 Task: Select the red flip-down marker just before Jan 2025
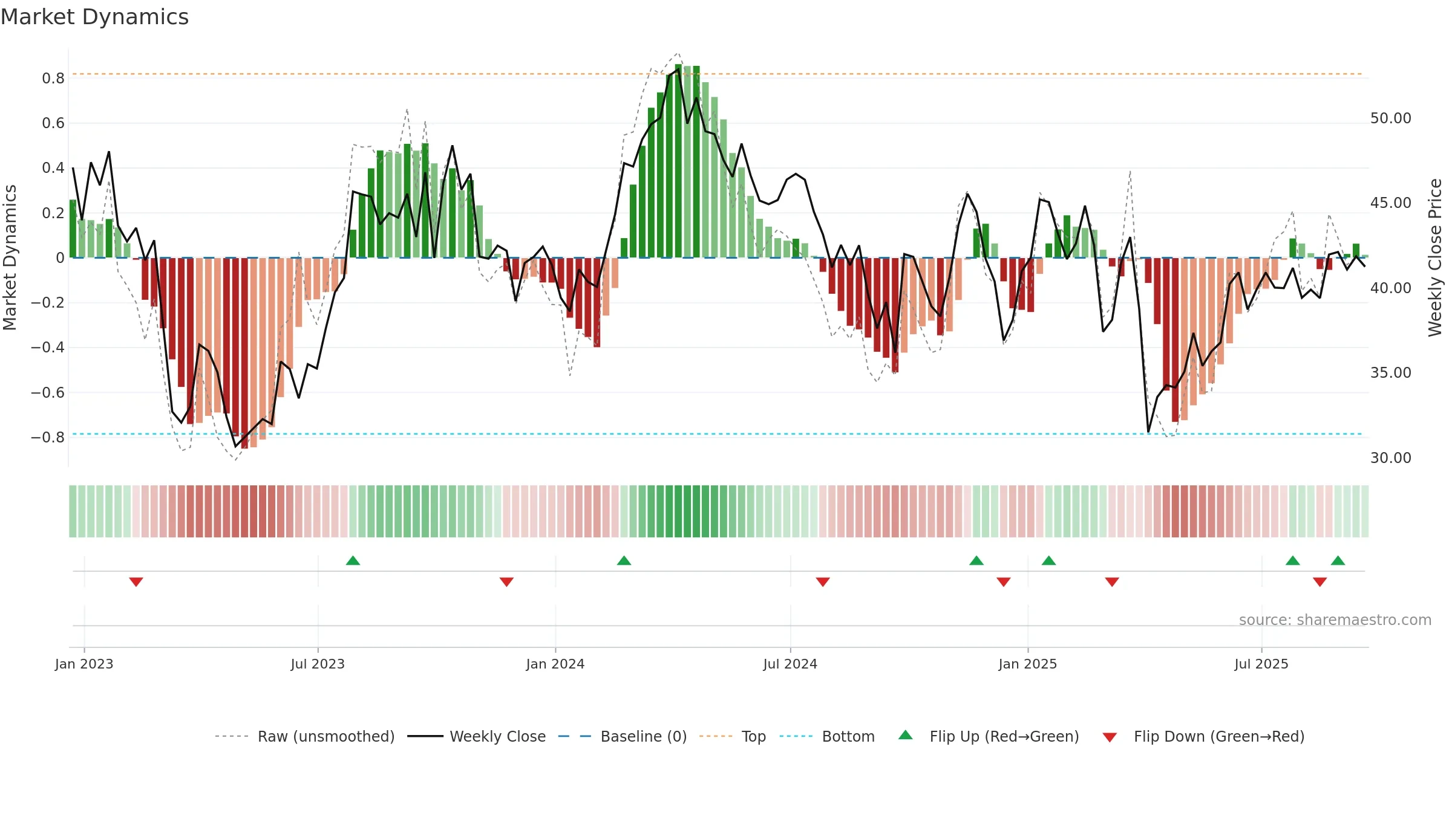[1004, 581]
